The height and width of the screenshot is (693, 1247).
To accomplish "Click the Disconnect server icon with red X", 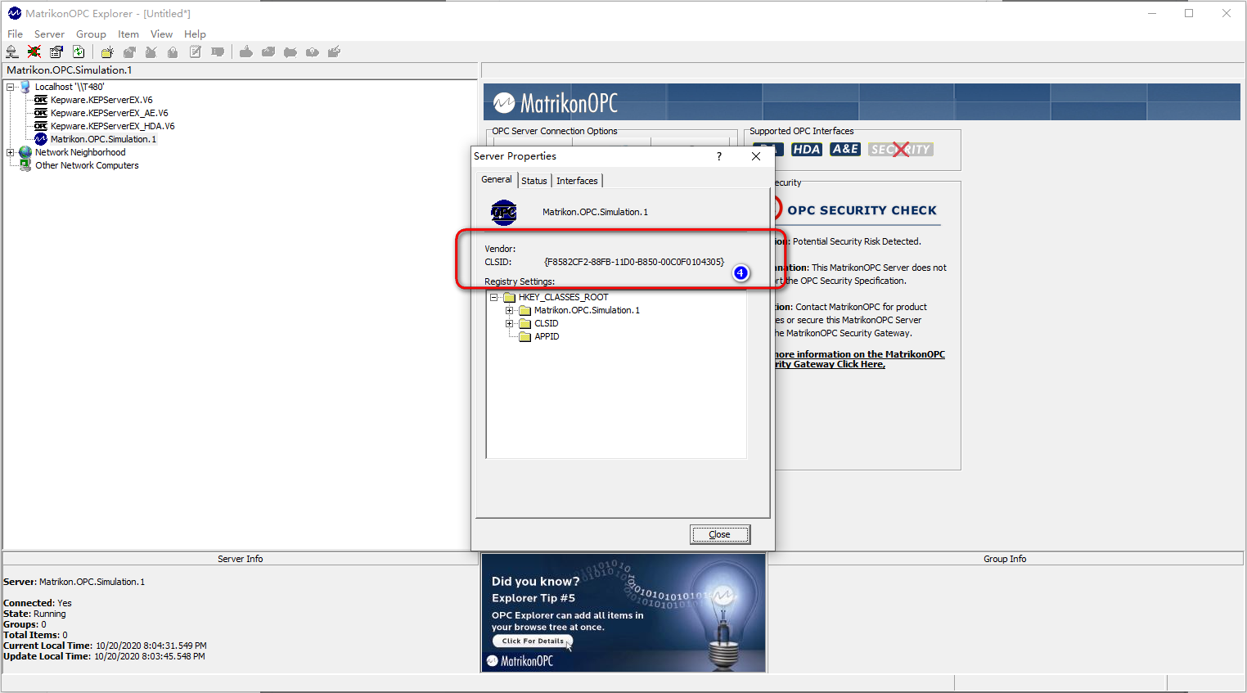I will (x=34, y=52).
